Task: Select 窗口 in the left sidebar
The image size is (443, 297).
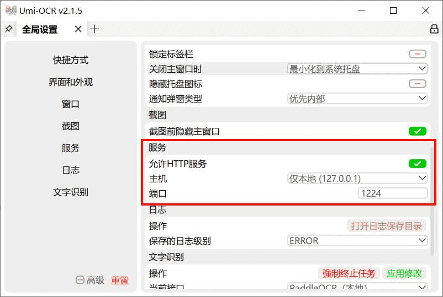Action: (x=71, y=104)
